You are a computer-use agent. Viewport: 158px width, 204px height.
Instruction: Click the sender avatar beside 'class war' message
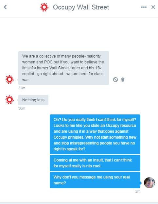(x=9, y=79)
